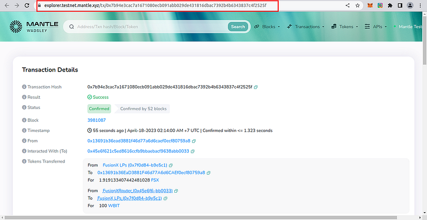The image size is (427, 220).
Task: Copy the From address
Action: coord(194,141)
